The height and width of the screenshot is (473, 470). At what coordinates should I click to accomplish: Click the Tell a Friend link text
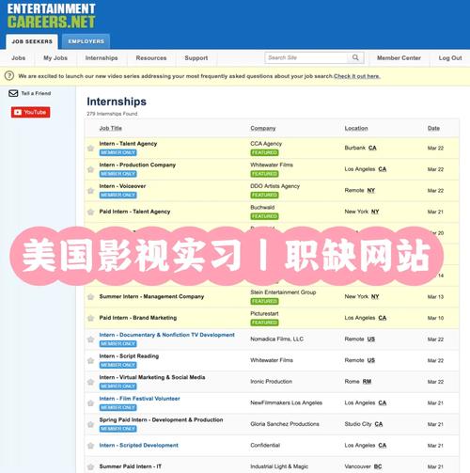pyautogui.click(x=36, y=93)
